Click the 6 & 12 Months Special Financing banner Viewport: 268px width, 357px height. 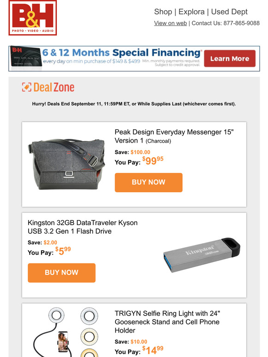(134, 59)
